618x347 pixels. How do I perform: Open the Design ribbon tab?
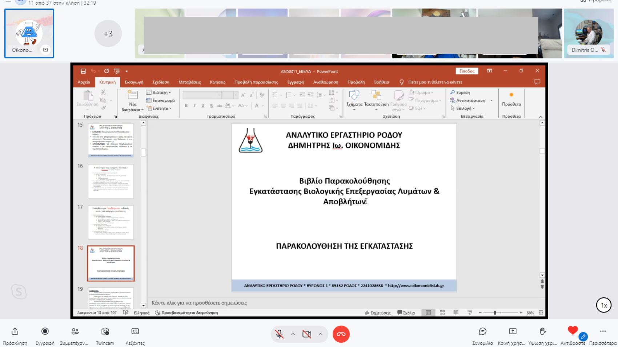[161, 82]
